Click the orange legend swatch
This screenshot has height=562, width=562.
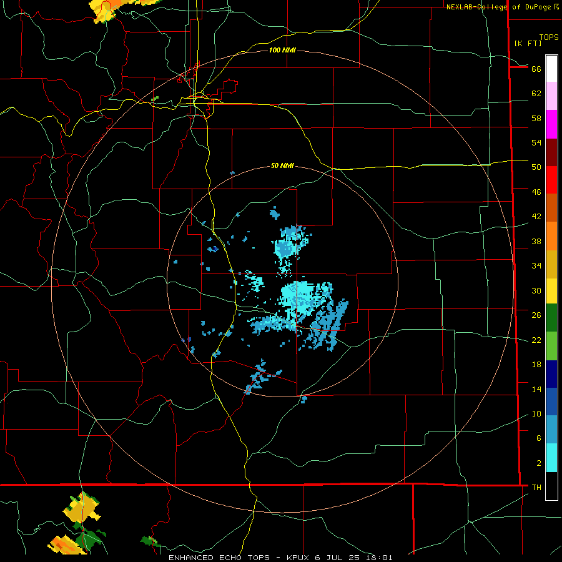pyautogui.click(x=551, y=236)
